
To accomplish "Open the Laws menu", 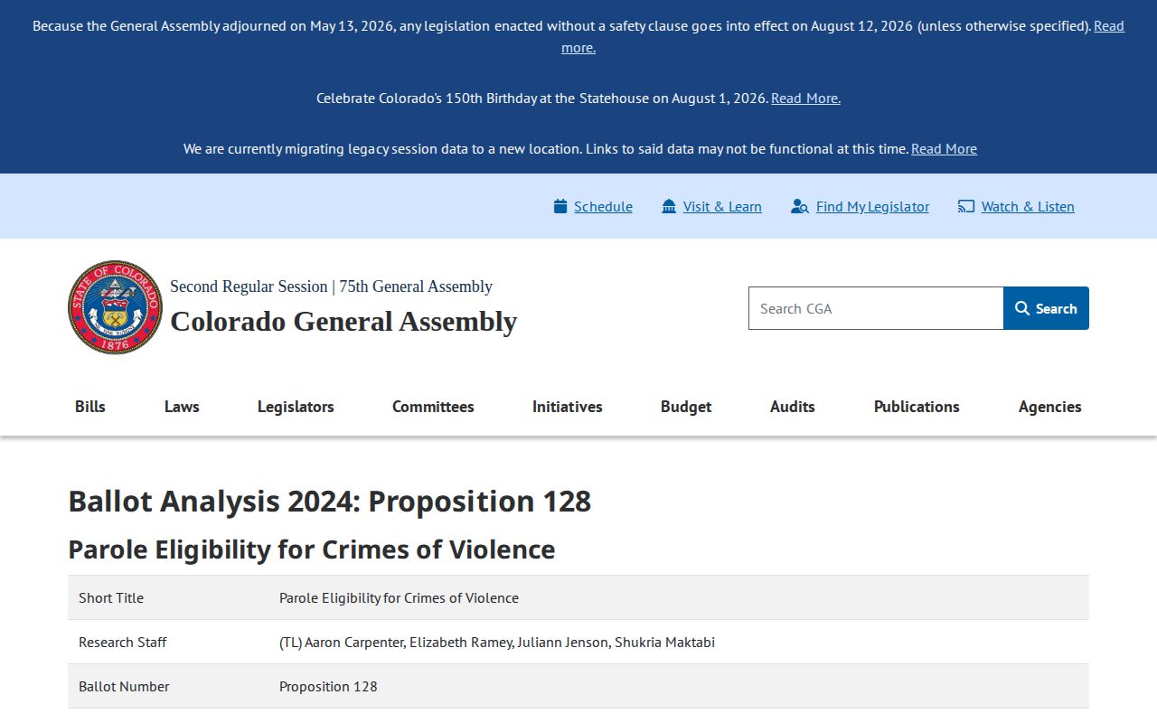I will click(x=182, y=407).
